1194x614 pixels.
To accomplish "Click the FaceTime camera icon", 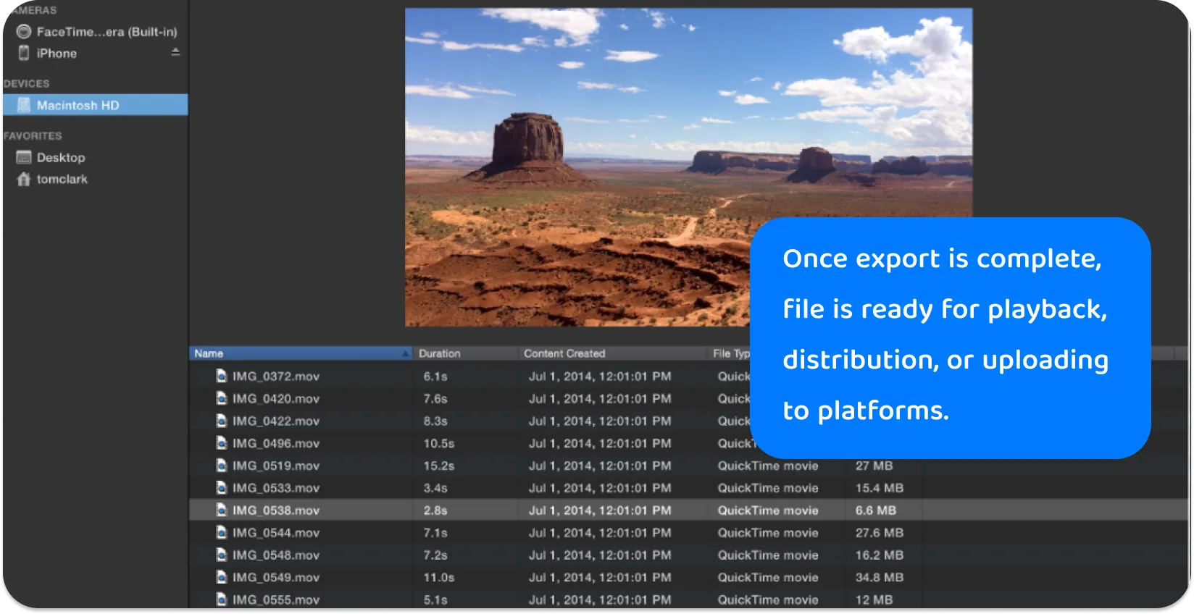I will point(24,31).
